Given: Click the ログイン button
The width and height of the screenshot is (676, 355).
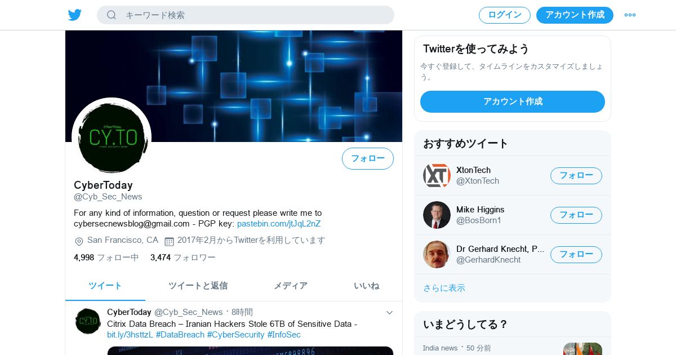Looking at the screenshot, I should pos(505,15).
